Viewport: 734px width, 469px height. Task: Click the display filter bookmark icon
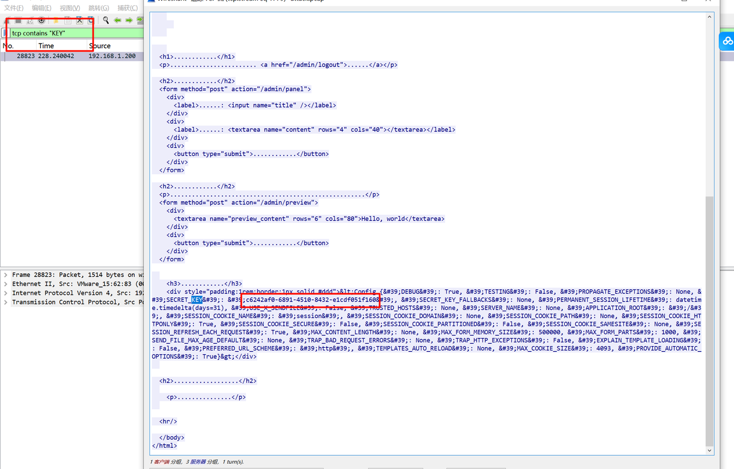pyautogui.click(x=5, y=33)
